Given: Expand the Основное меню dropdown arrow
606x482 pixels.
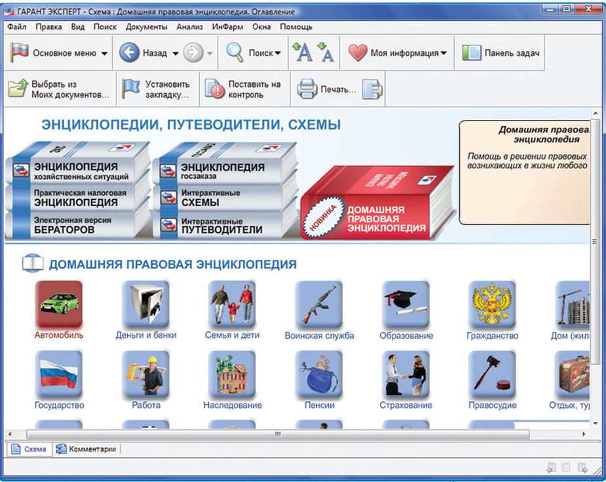Looking at the screenshot, I should click(x=105, y=54).
